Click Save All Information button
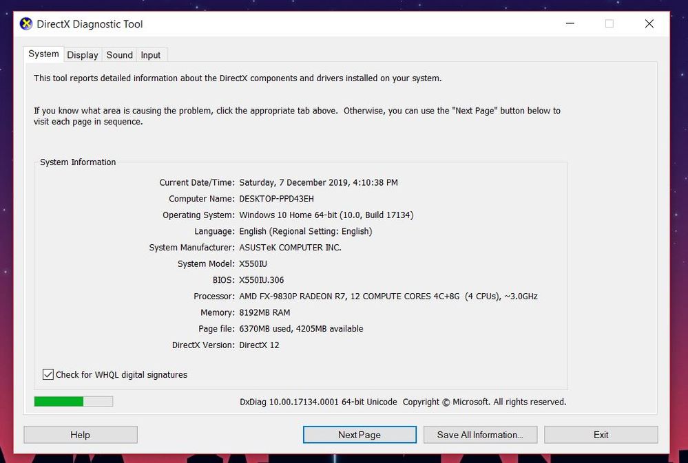Screen dimensions: 688x463 pyautogui.click(x=480, y=435)
